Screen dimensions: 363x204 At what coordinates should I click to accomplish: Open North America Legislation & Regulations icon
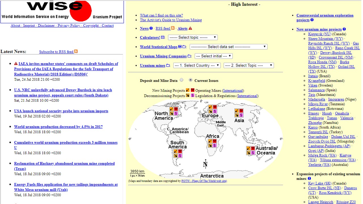(176, 113)
